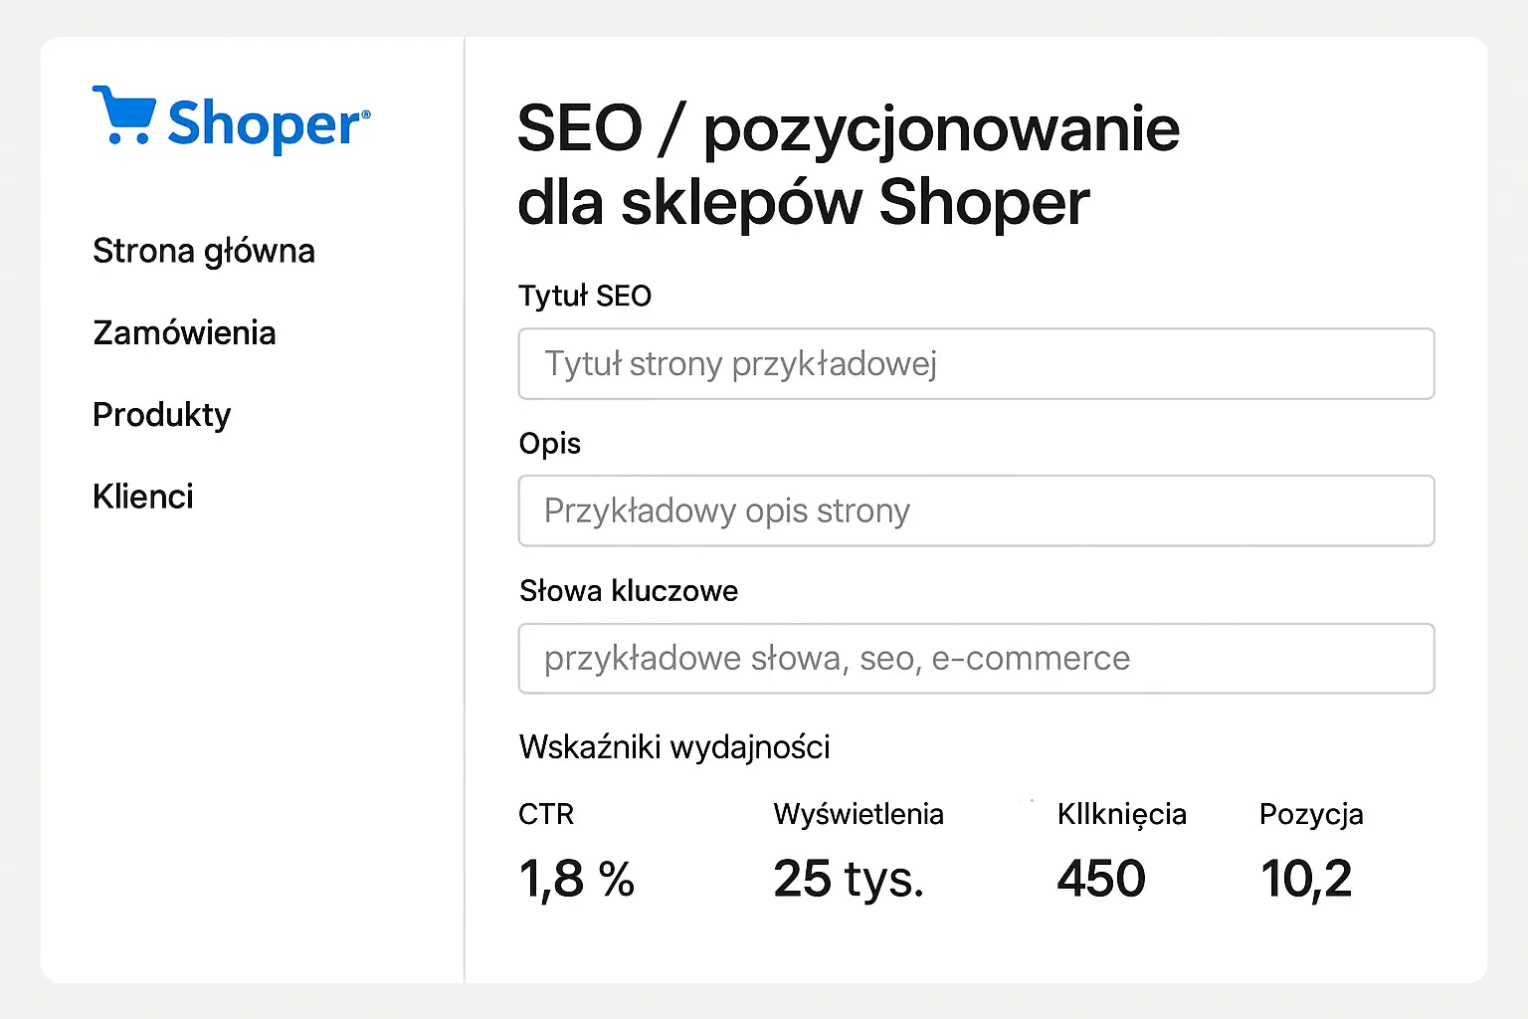
Task: Click the Wyświetlenia metric label
Action: pyautogui.click(x=859, y=814)
